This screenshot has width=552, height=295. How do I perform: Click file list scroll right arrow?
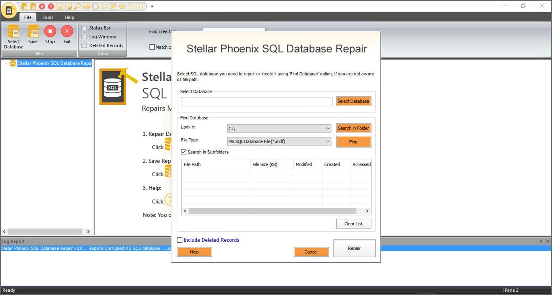click(367, 211)
